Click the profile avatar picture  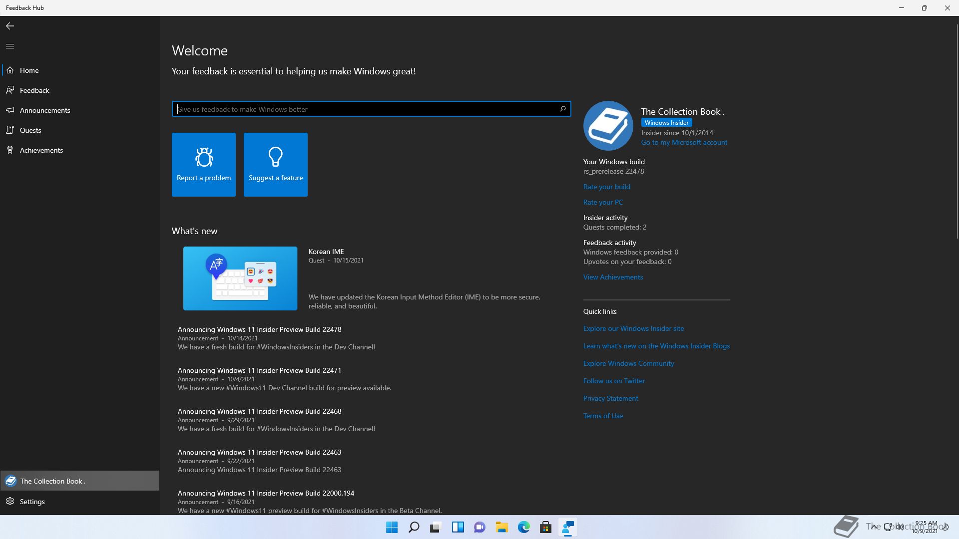coord(608,126)
